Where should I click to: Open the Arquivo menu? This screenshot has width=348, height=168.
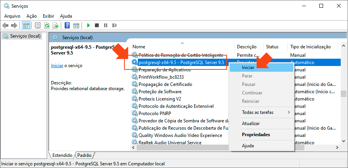point(12,16)
